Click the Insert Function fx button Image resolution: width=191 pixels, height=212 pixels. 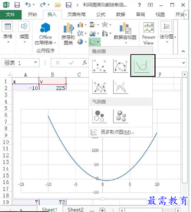coord(85,62)
